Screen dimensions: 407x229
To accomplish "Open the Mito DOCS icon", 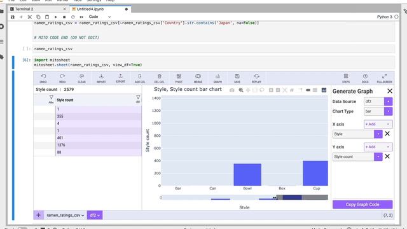I will click(365, 78).
